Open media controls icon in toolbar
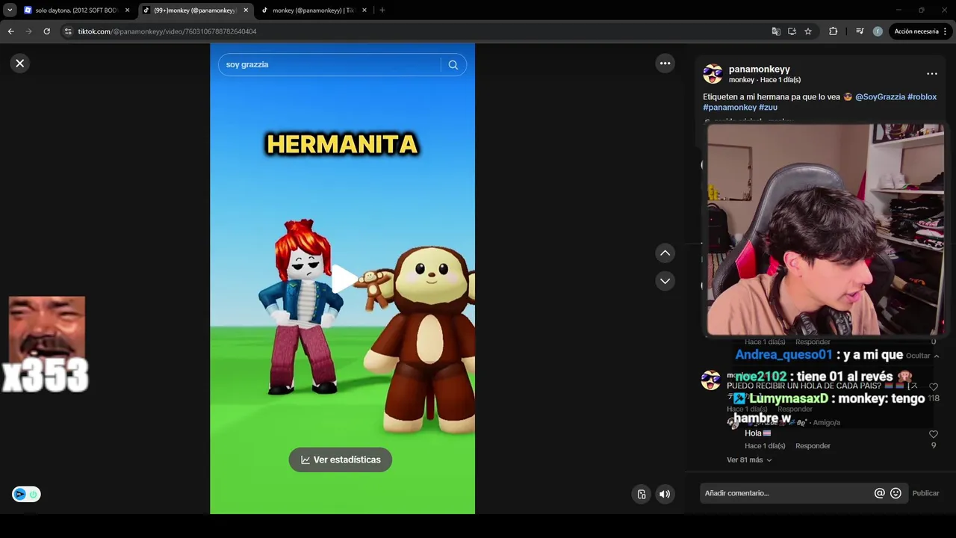Viewport: 956px width, 538px height. (x=860, y=31)
